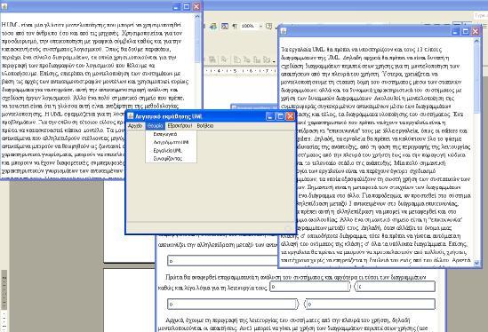Click the form field below the αλληλεπίδραση line

pyautogui.click(x=222, y=260)
